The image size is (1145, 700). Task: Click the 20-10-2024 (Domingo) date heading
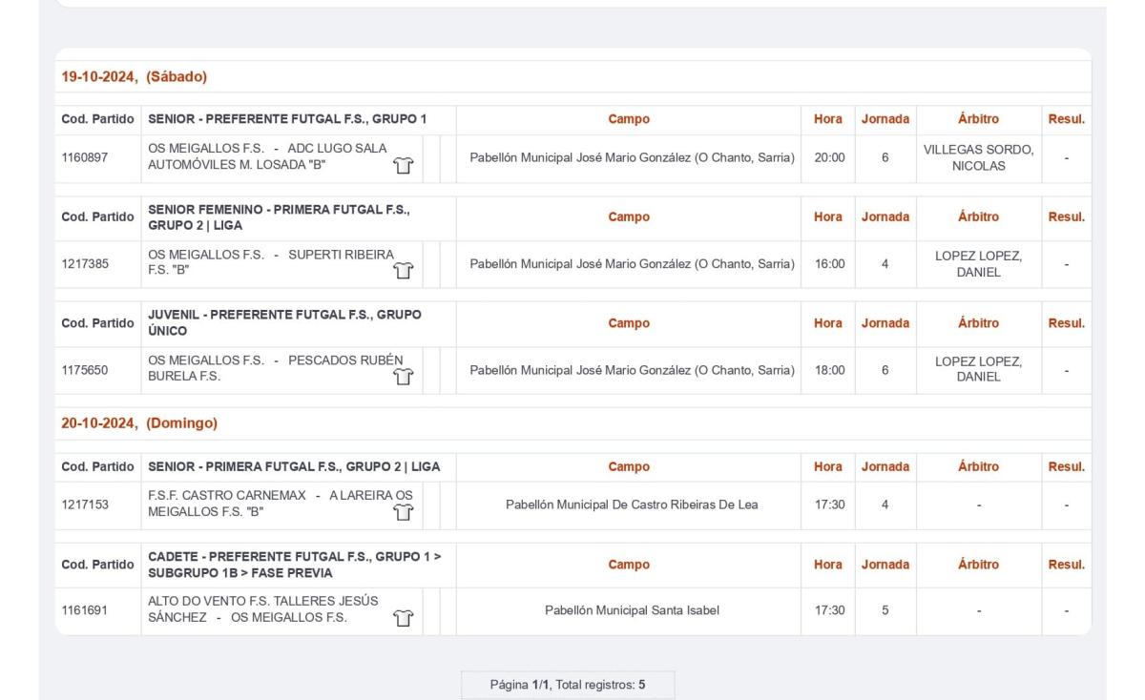click(x=139, y=422)
